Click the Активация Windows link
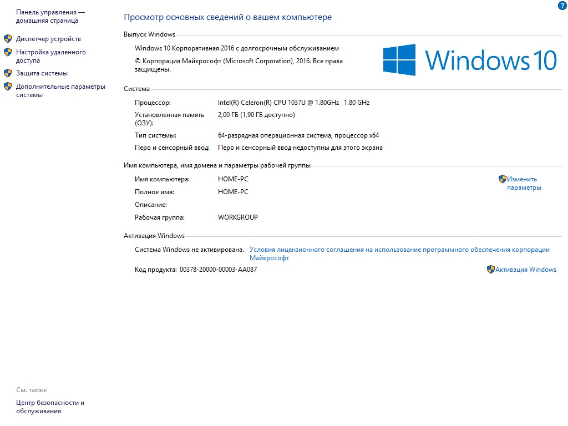The width and height of the screenshot is (568, 426). 526,270
